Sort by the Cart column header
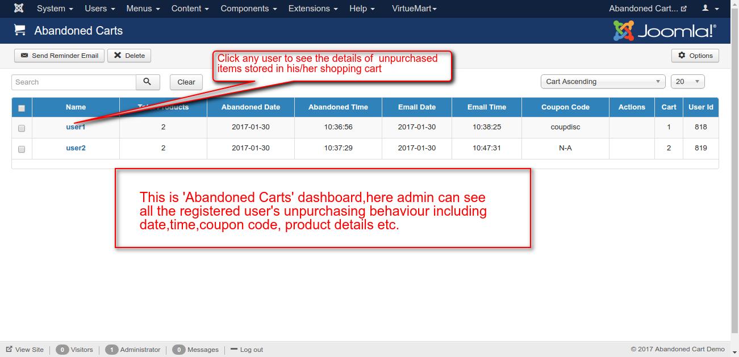This screenshot has width=739, height=357. [x=669, y=107]
